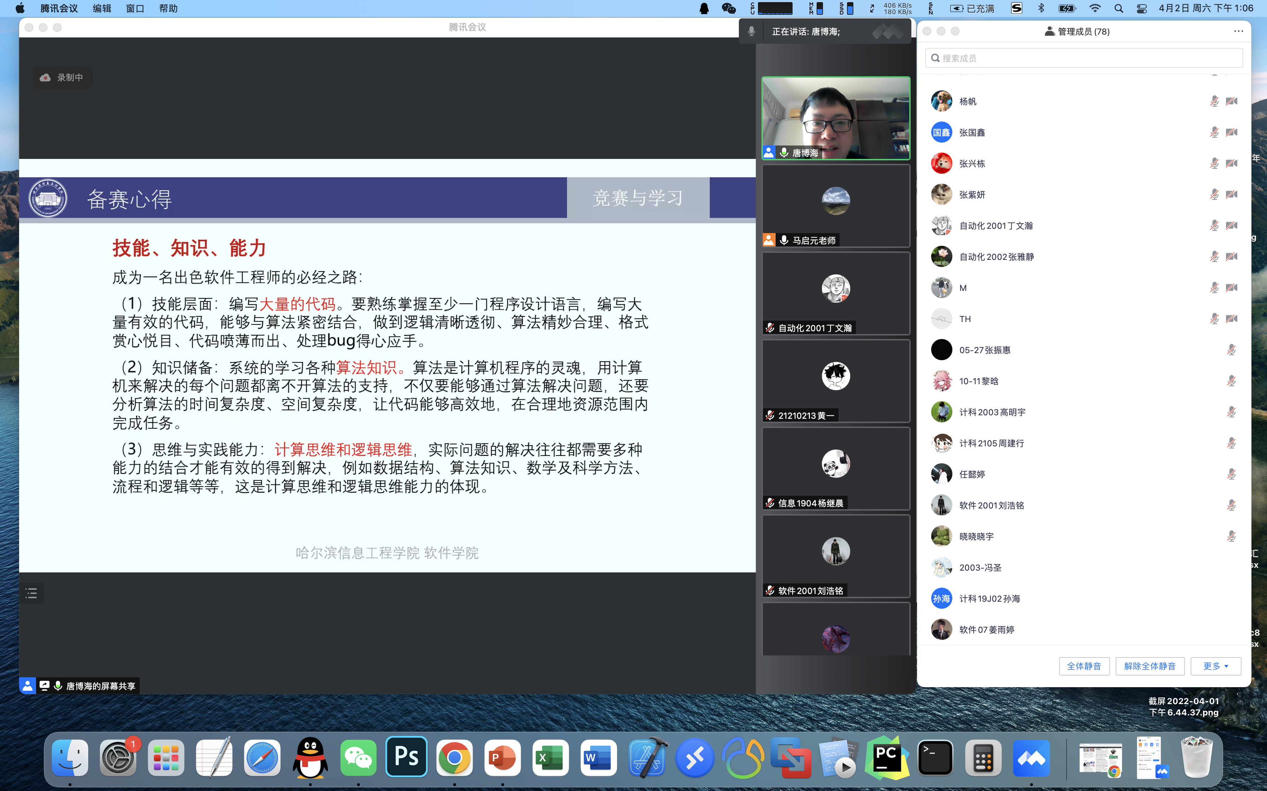Screen dimensions: 1267x791
Task: Select member 2003-冯圣 in list
Action: point(1084,567)
